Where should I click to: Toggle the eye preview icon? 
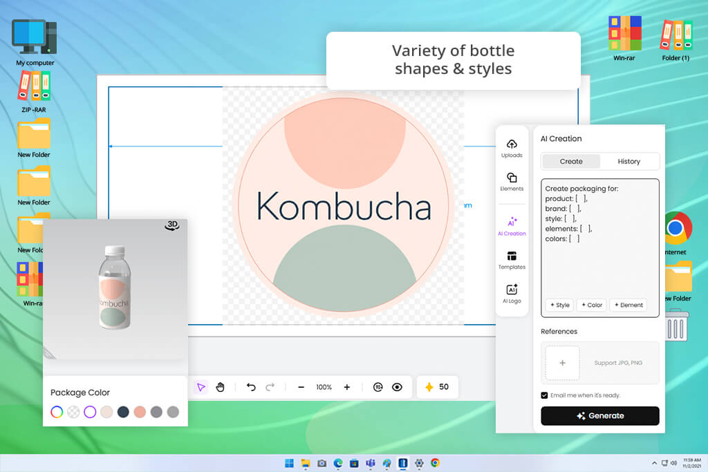click(397, 387)
